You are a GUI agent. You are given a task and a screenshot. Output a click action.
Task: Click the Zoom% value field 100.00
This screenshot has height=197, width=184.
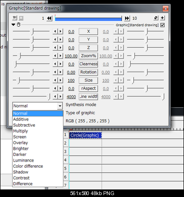click(71, 56)
